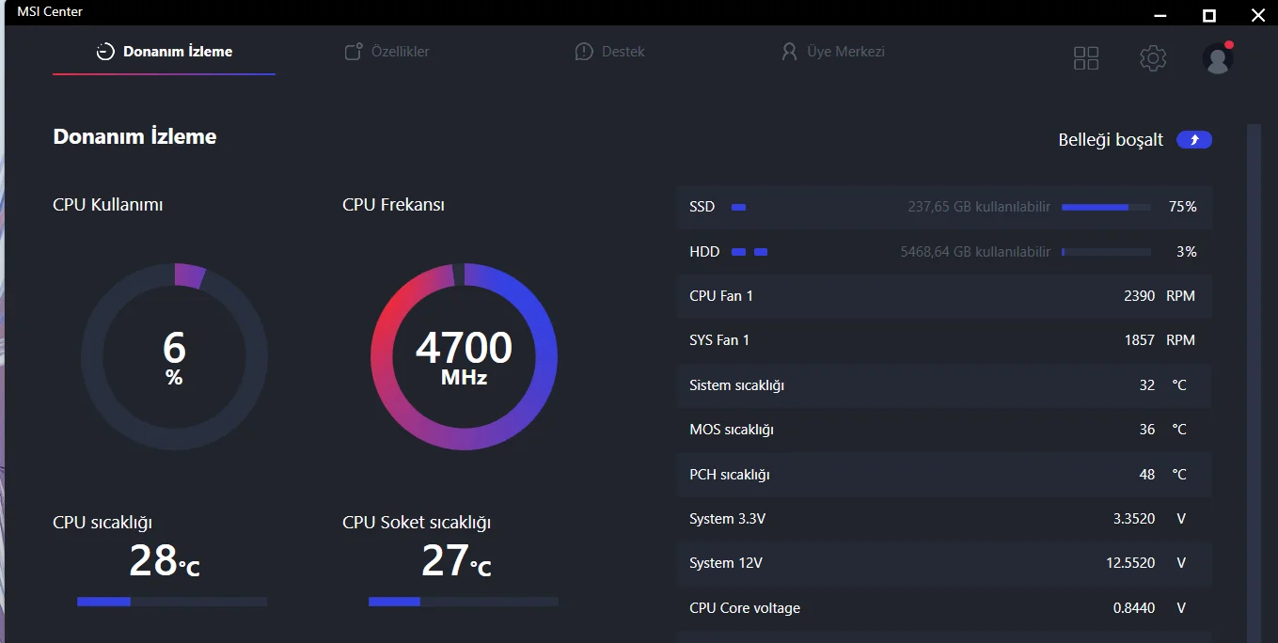Click the Donanım İzleme tab icon
The image size is (1278, 643).
coord(106,52)
